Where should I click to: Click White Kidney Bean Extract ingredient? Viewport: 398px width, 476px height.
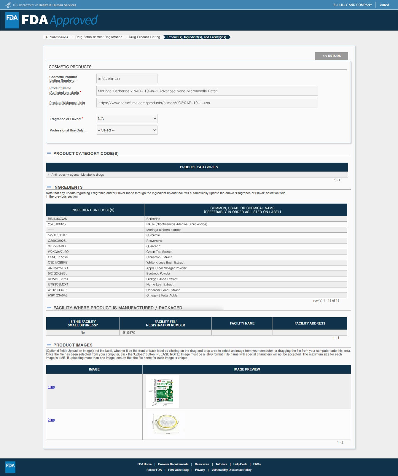(x=165, y=263)
